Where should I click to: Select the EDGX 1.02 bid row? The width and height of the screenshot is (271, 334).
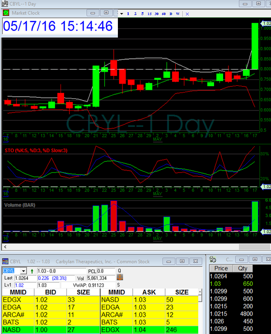(51, 300)
